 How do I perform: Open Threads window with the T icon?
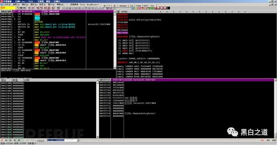[73, 8]
